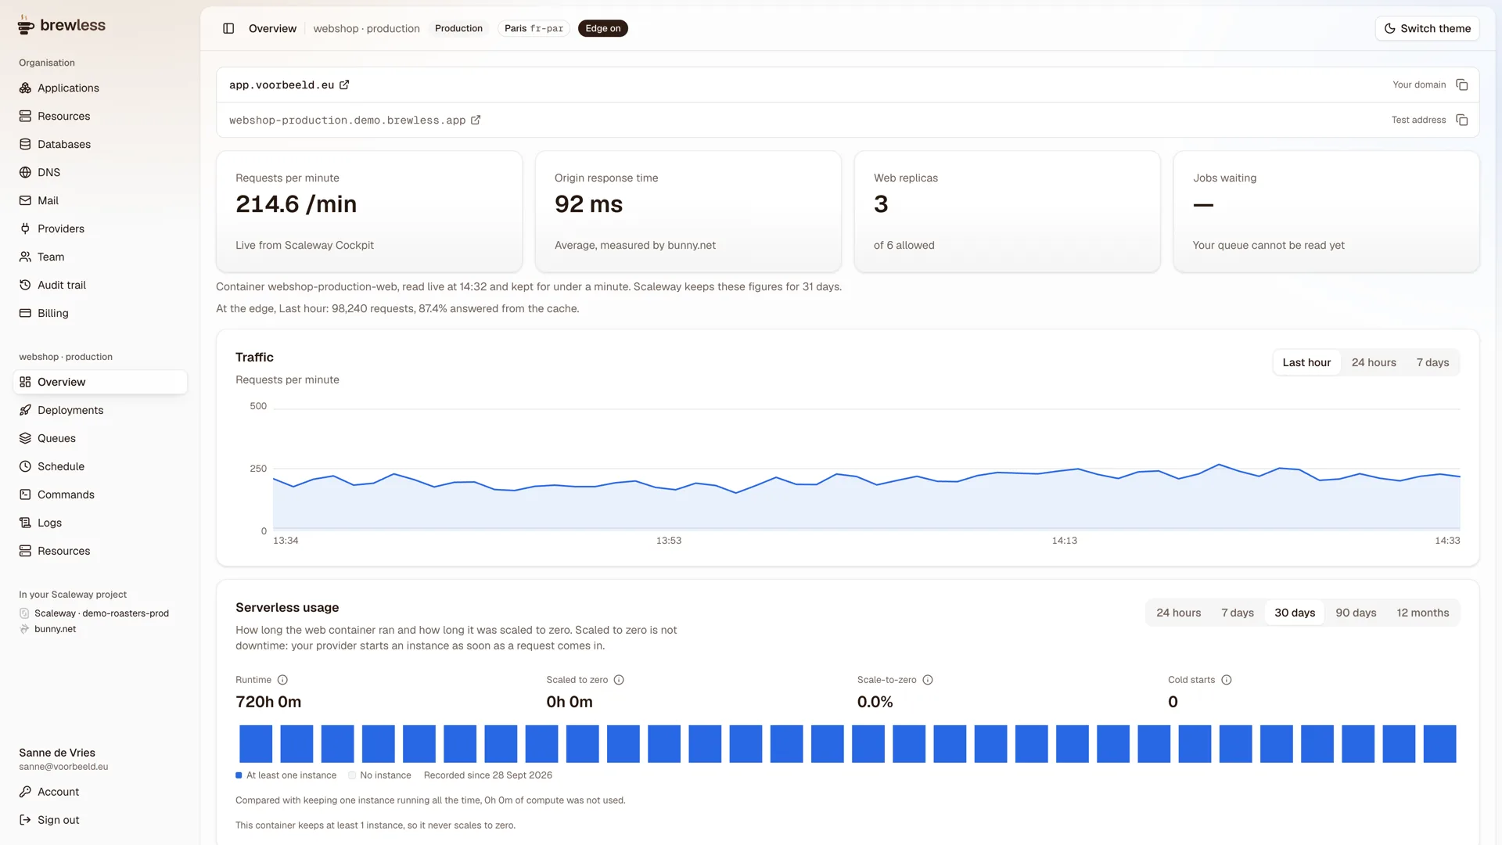Viewport: 1502px width, 845px height.
Task: Open external link icon beside webshop-production.demo.brewless.app
Action: (476, 120)
